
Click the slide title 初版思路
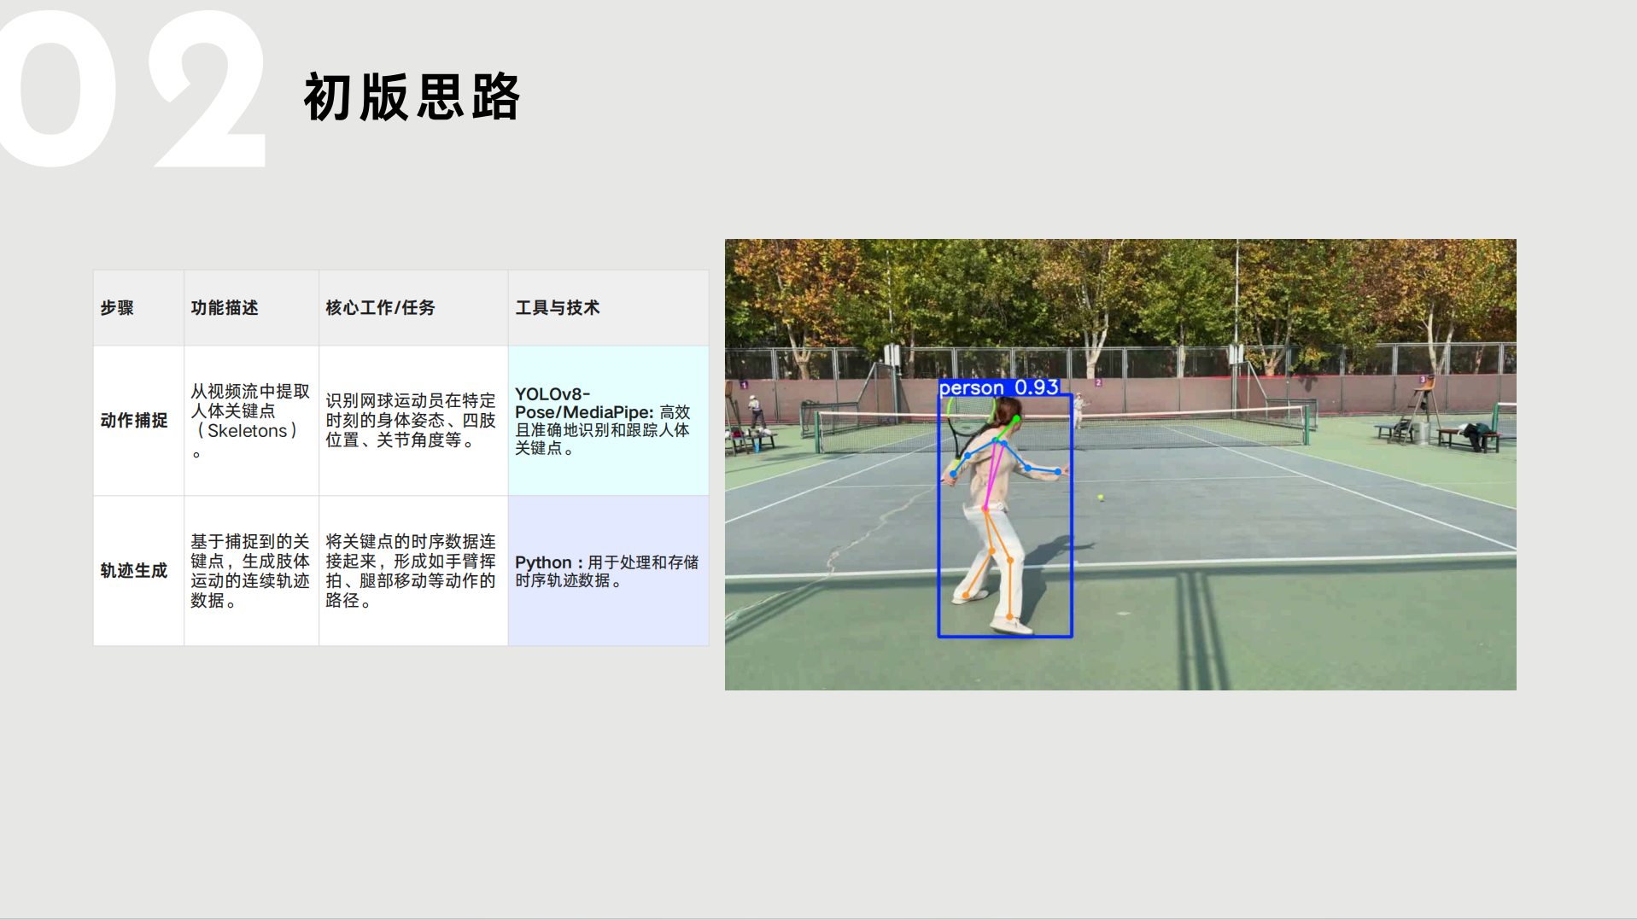click(x=412, y=96)
